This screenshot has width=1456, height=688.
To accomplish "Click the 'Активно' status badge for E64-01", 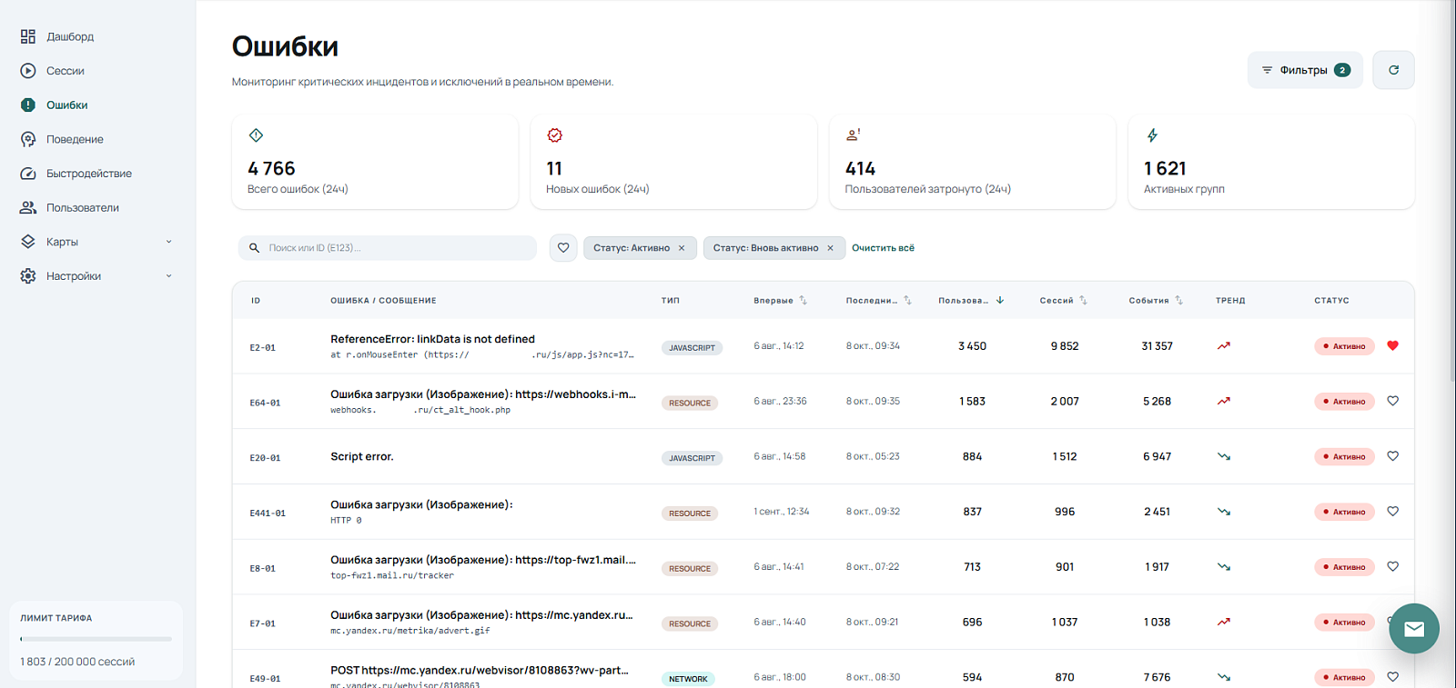I will point(1344,402).
